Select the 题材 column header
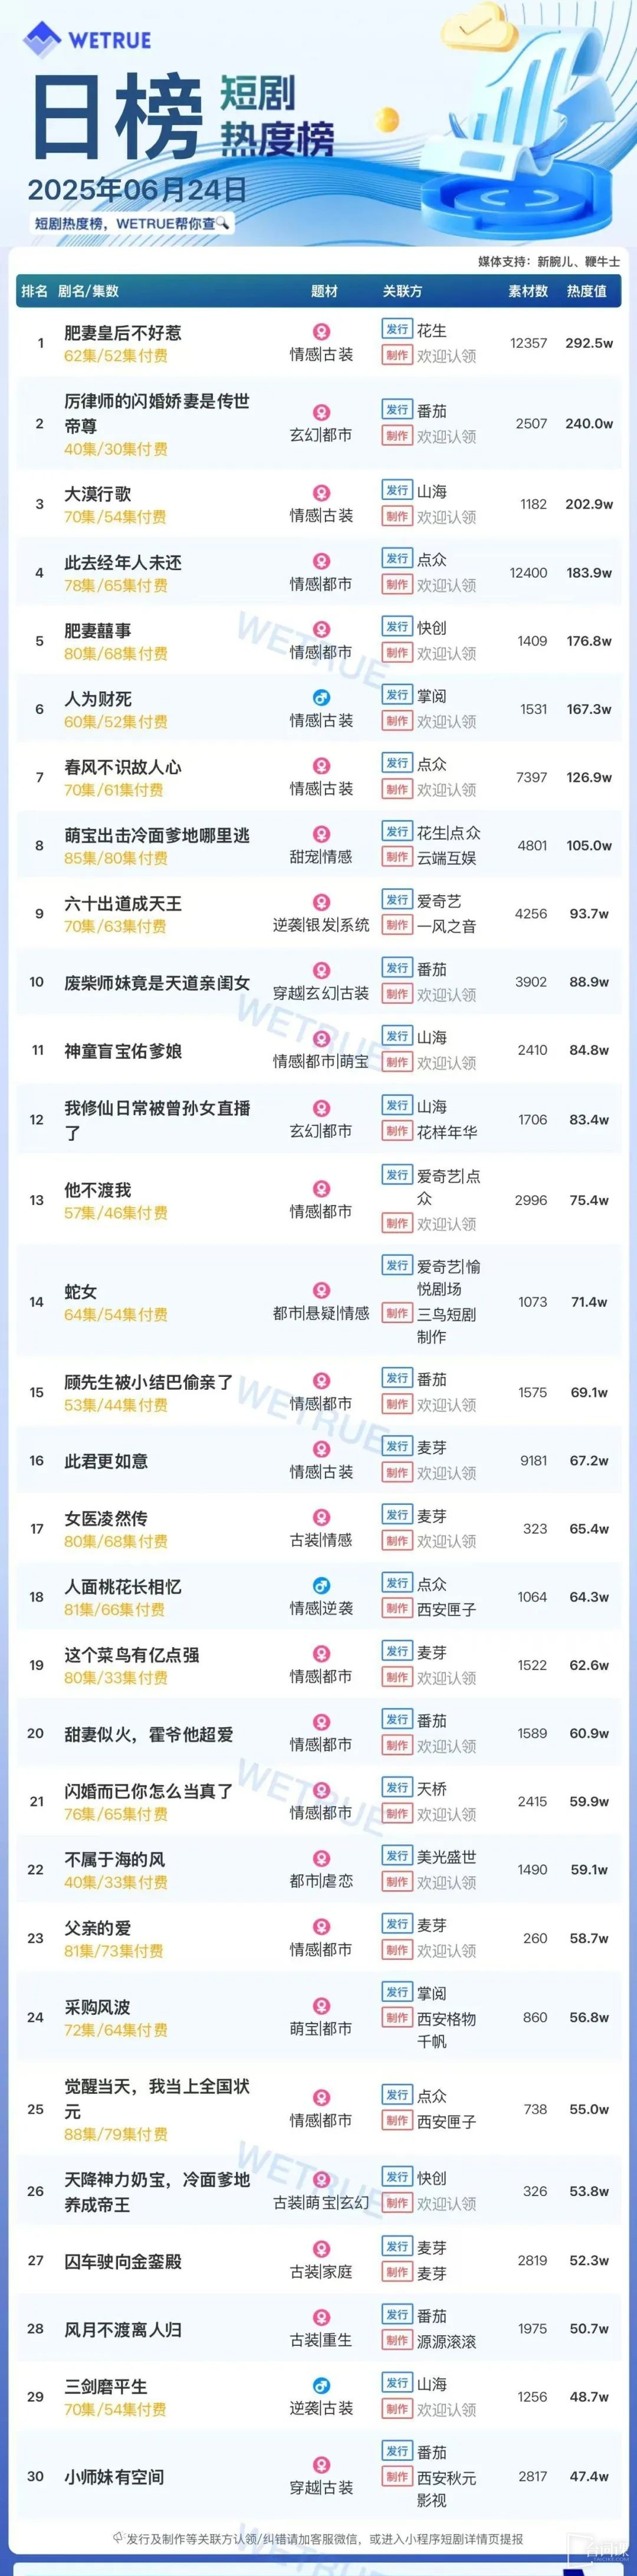This screenshot has height=2576, width=637. click(324, 291)
